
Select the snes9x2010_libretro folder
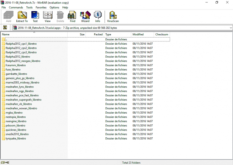point(17,134)
